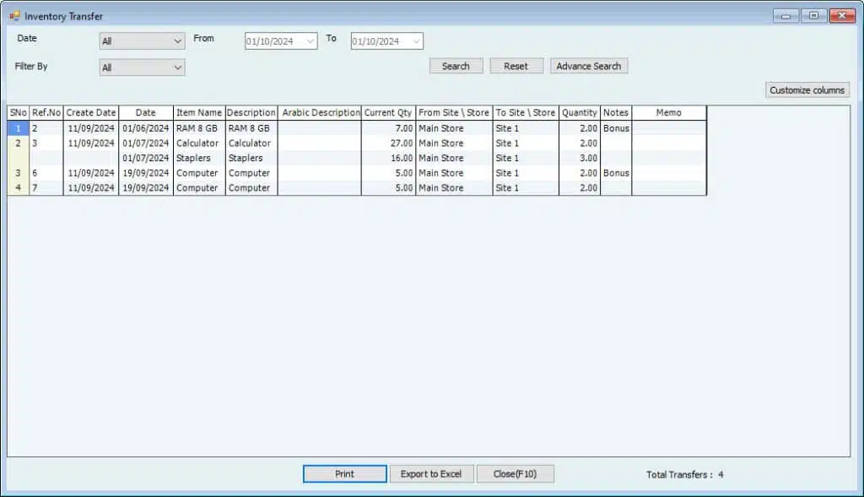Click Export to Excel
The height and width of the screenshot is (497, 864).
(431, 474)
